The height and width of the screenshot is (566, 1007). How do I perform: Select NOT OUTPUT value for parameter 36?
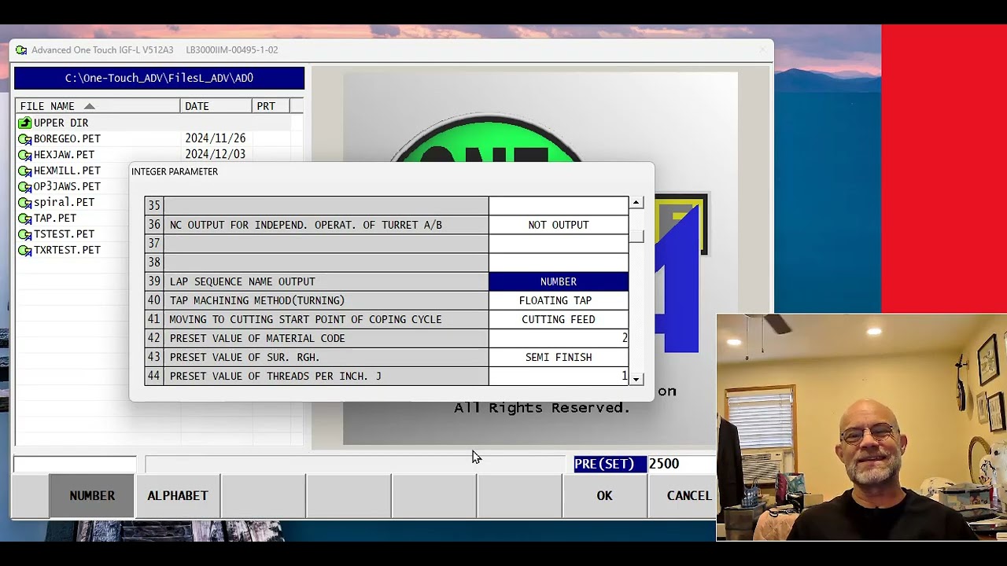pyautogui.click(x=559, y=225)
